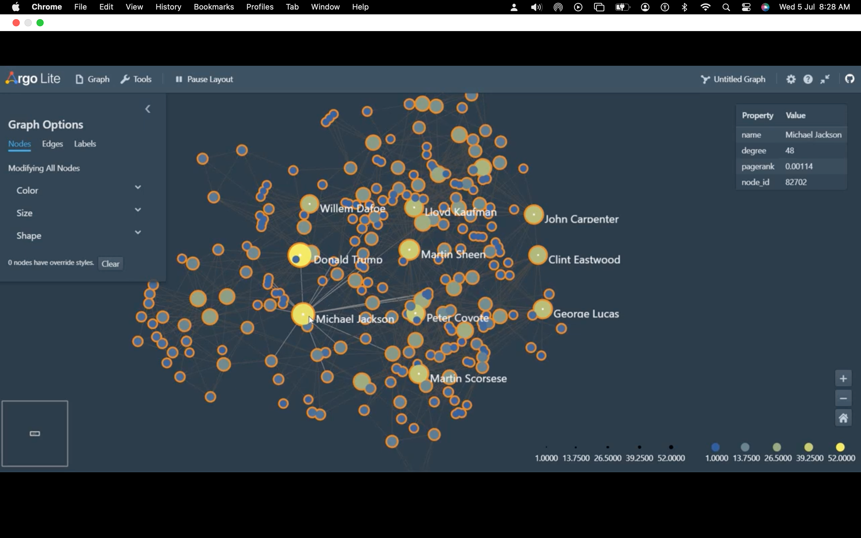
Task: Select the Clint Eastwood node
Action: [538, 255]
